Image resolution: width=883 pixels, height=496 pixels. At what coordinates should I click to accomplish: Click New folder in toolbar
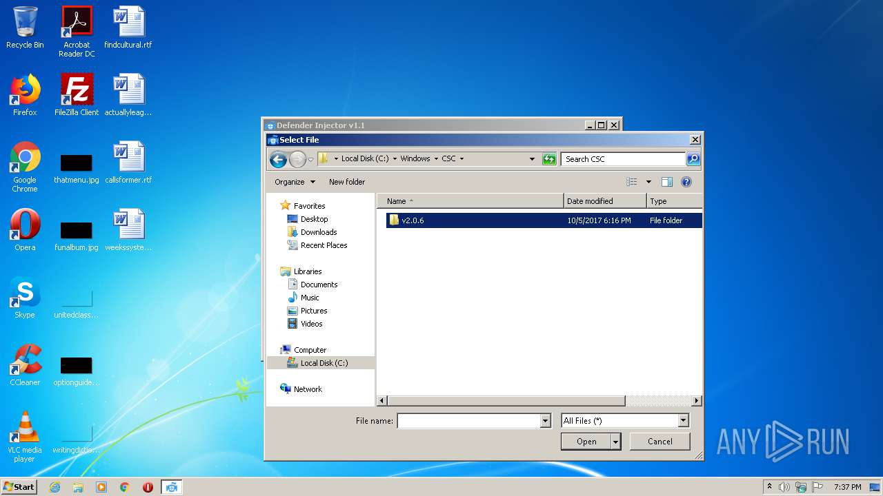coord(347,182)
